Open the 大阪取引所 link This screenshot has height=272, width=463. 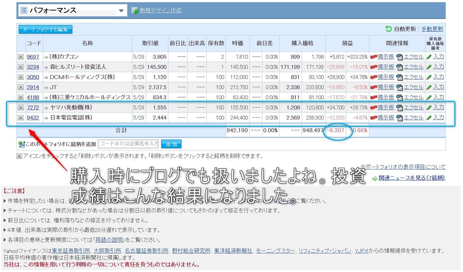(108, 251)
